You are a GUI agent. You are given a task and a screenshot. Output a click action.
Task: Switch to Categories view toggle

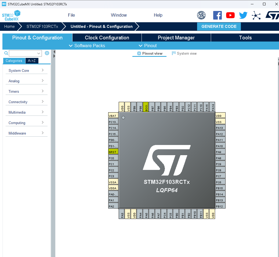point(14,61)
